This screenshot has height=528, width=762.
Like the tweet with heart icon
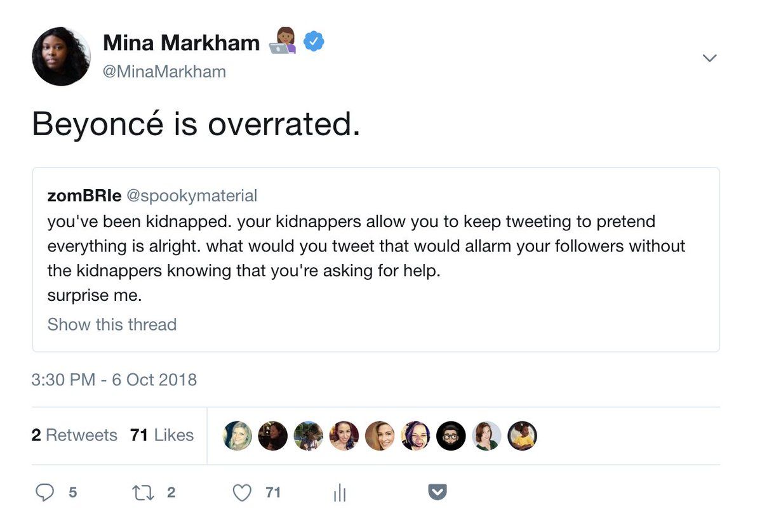point(242,492)
